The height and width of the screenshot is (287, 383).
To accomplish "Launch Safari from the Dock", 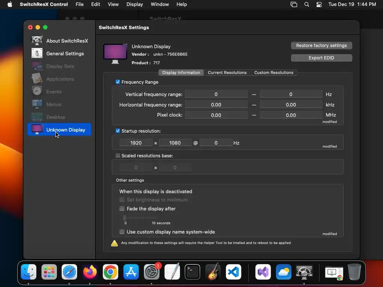I will 69,272.
